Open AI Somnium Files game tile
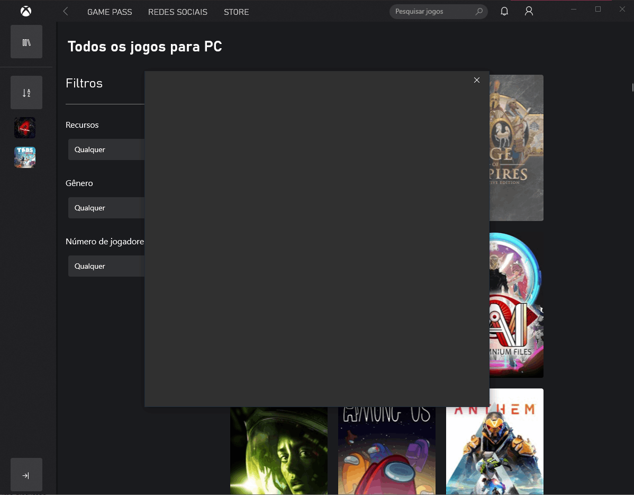 coord(517,305)
